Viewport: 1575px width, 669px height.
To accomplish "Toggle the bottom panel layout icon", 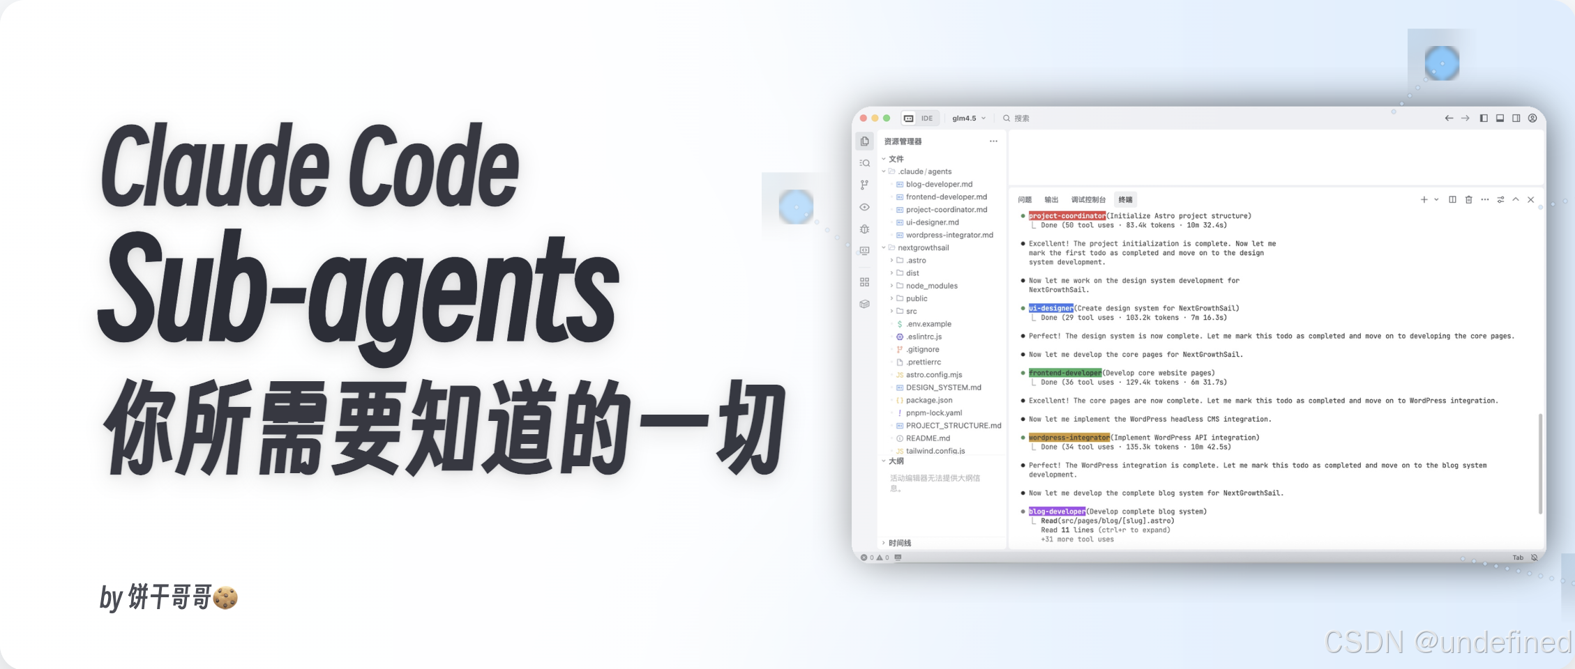I will tap(1500, 118).
